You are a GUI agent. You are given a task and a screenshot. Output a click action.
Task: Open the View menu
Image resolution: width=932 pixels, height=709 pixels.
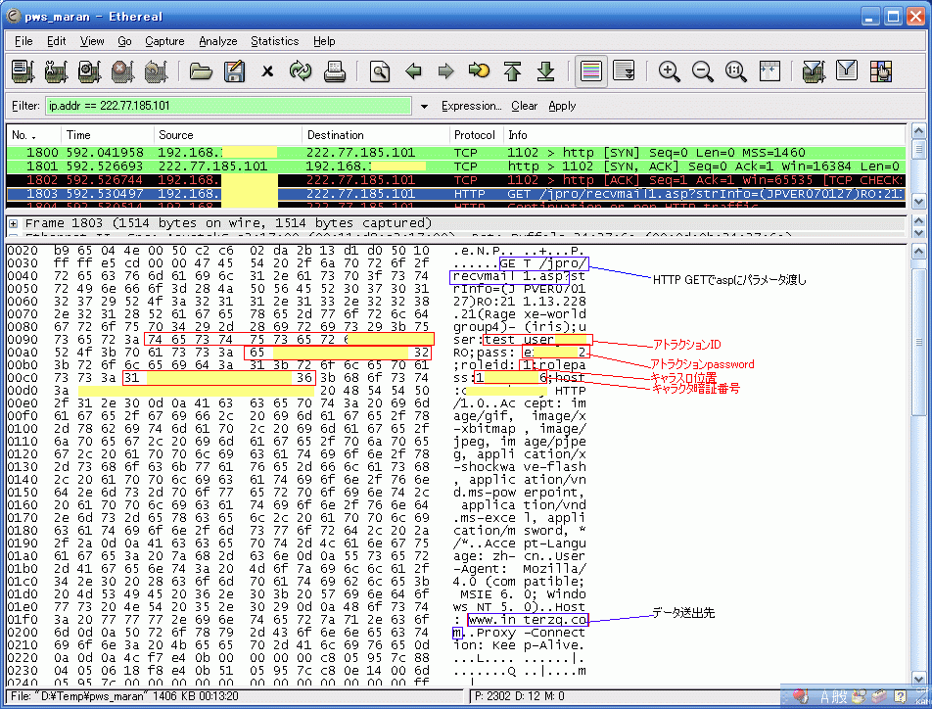(x=92, y=41)
